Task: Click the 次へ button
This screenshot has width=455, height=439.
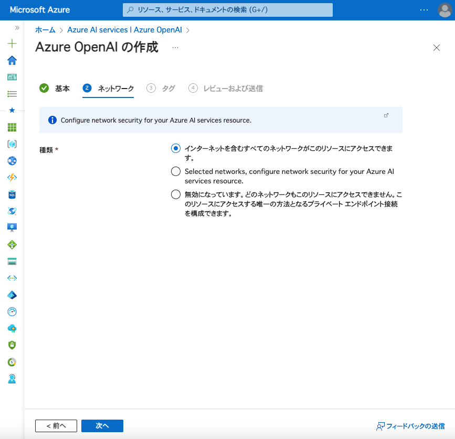Action: [x=102, y=426]
